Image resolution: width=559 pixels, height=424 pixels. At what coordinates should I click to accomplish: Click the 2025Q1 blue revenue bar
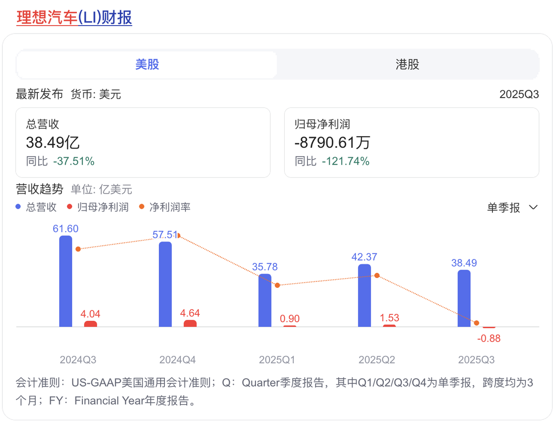click(265, 300)
